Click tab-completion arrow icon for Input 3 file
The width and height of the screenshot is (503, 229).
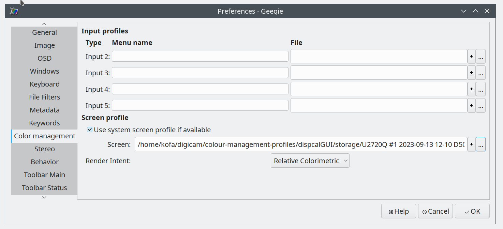(471, 73)
